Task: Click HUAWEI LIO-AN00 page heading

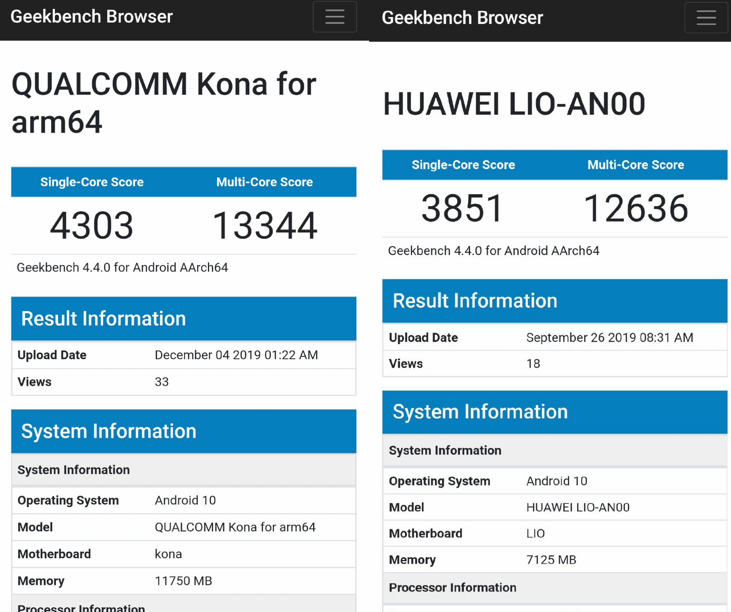Action: pyautogui.click(x=514, y=104)
